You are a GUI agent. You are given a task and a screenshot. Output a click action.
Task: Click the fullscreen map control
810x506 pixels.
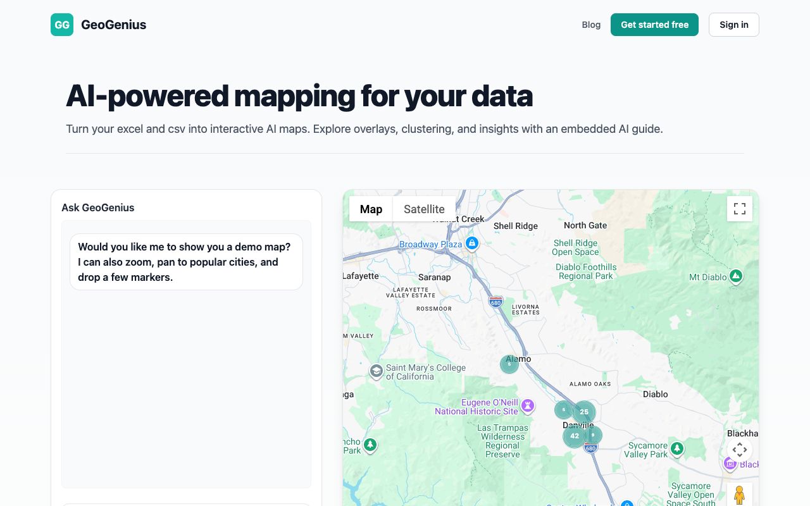740,208
